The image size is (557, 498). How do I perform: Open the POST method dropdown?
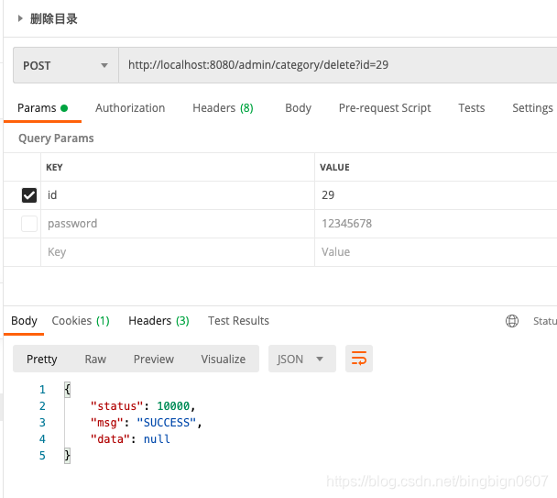(66, 65)
